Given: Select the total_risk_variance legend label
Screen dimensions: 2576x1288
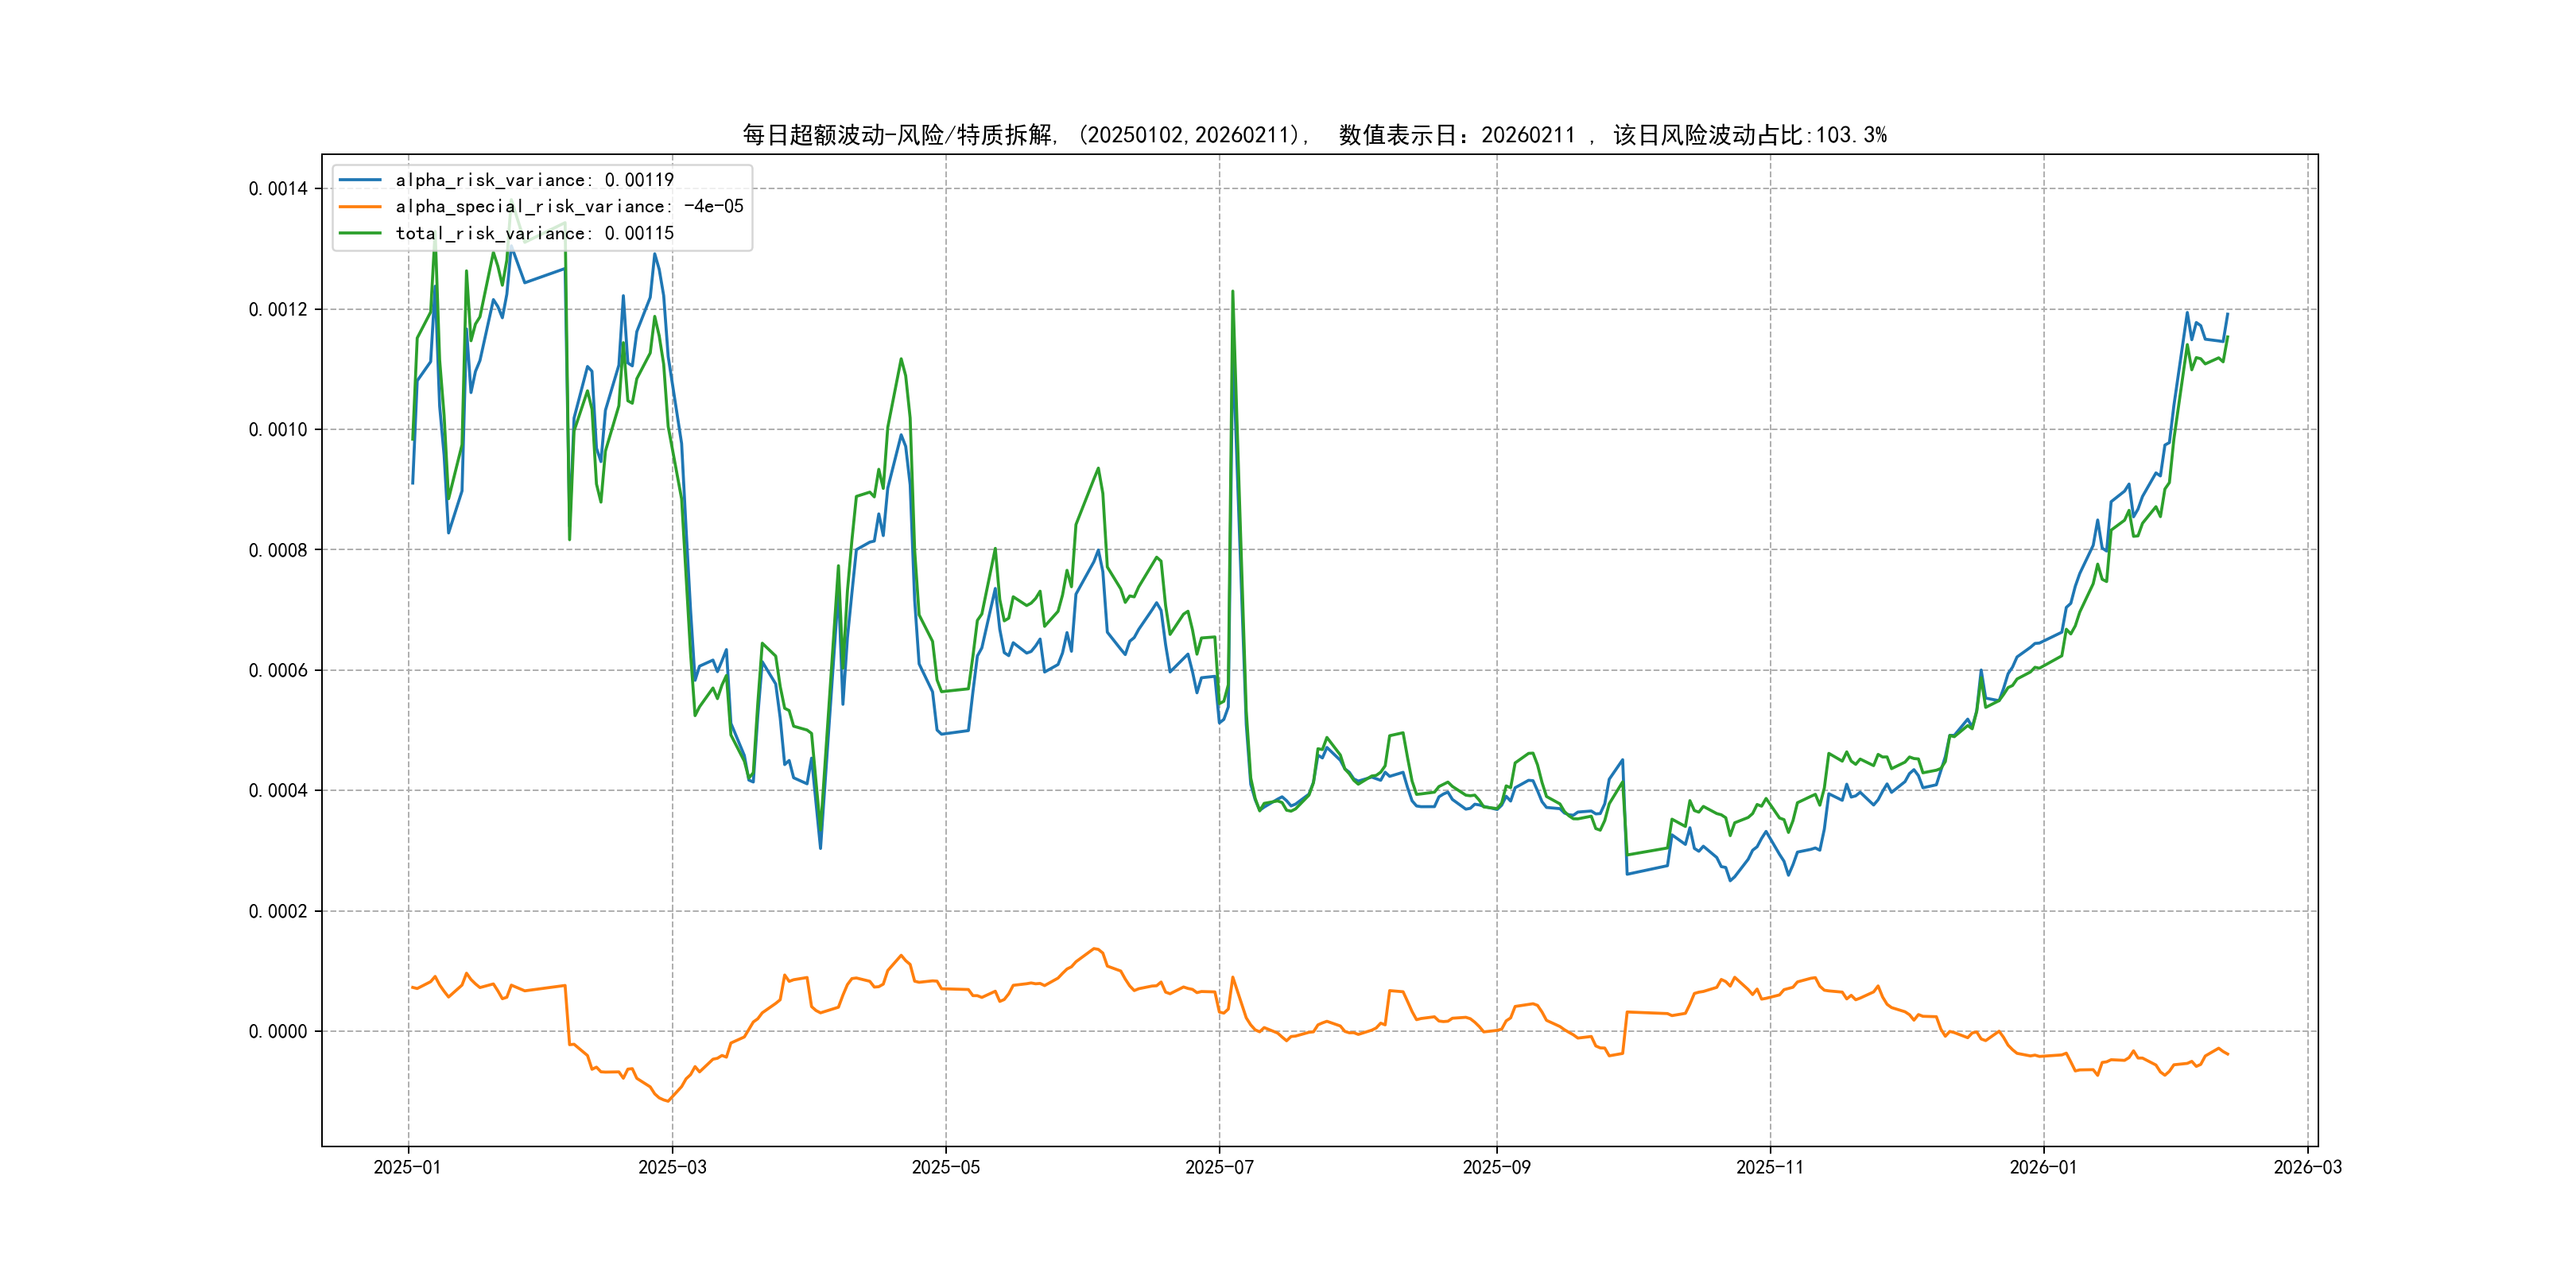Looking at the screenshot, I should (x=534, y=233).
